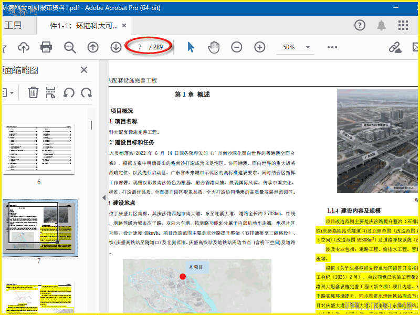Image resolution: width=420 pixels, height=315 pixels.
Task: Zoom in with the plus circle button
Action: 259,47
